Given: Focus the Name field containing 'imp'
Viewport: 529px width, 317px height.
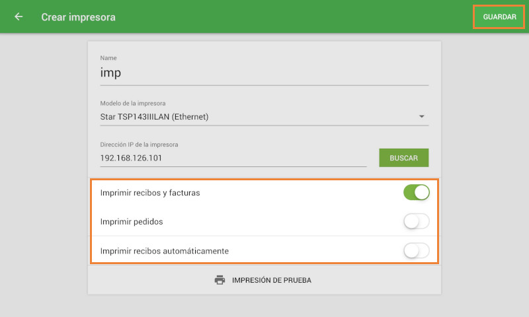Looking at the screenshot, I should point(263,73).
